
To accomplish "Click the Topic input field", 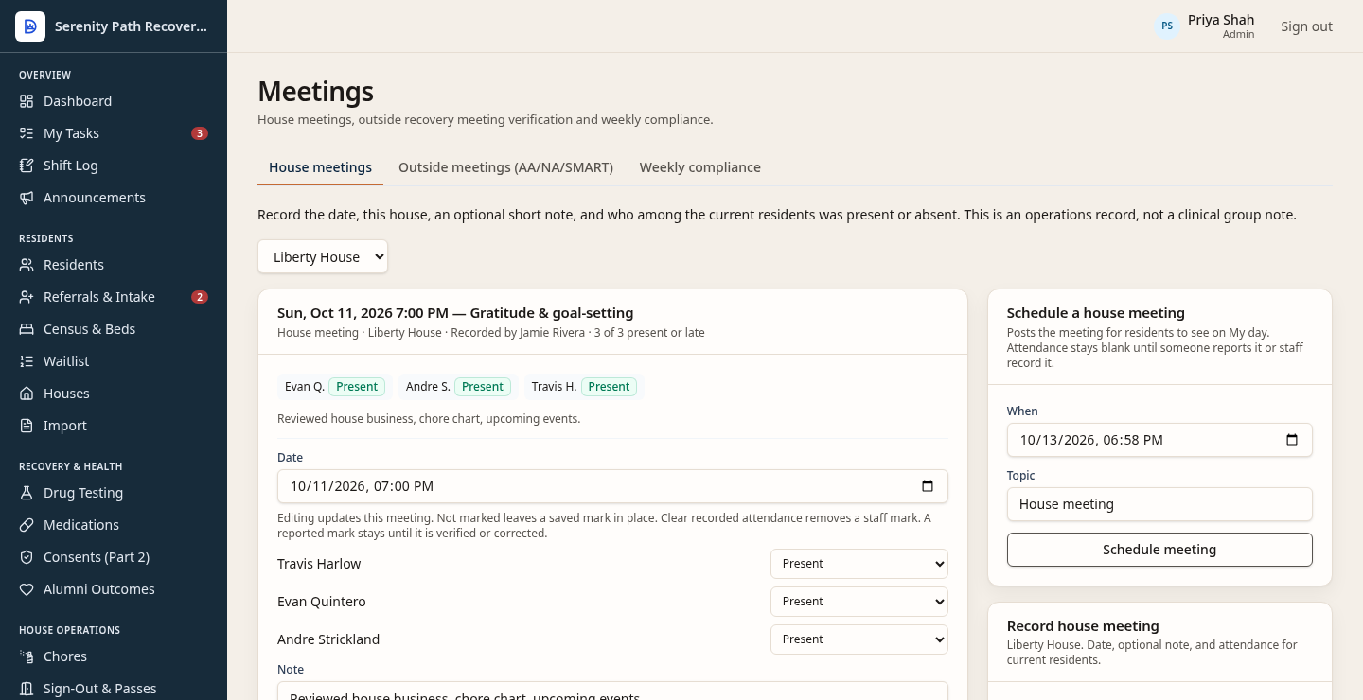I will pos(1159,504).
